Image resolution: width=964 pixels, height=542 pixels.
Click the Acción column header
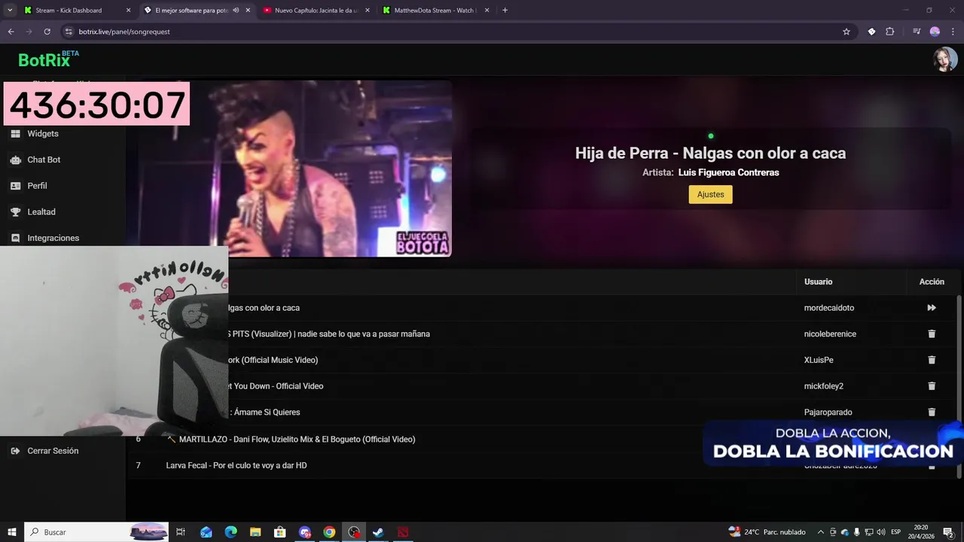click(932, 282)
